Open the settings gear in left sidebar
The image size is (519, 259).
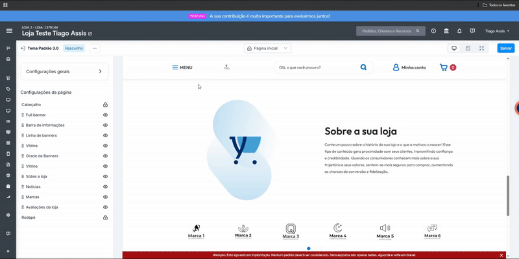tap(8, 215)
